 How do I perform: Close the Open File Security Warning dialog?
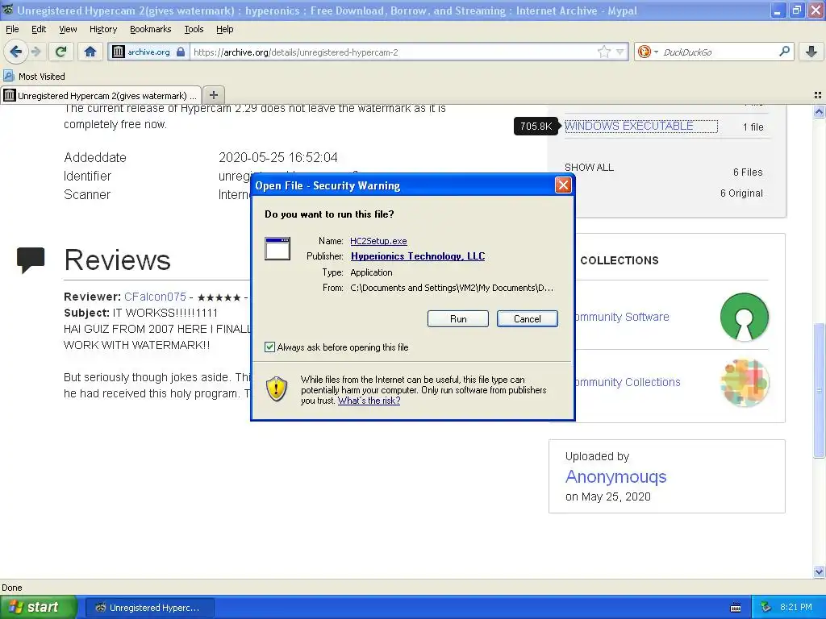(x=563, y=185)
